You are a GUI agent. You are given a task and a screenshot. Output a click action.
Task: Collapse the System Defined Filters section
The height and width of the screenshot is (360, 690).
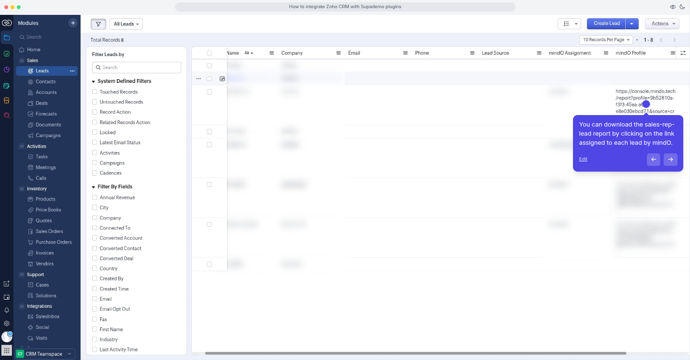pos(94,81)
